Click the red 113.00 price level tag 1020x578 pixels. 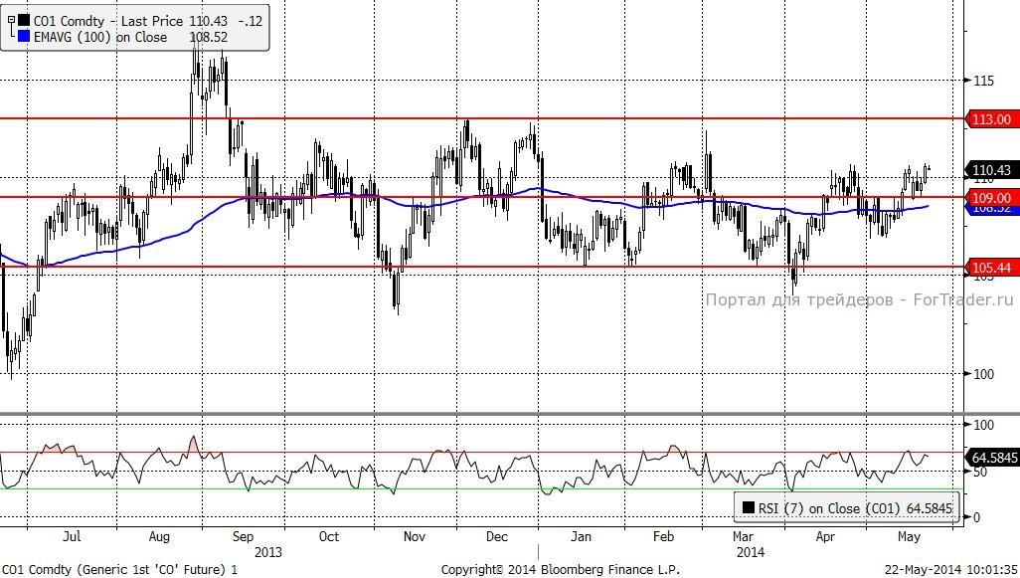click(991, 119)
